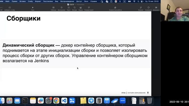The height and width of the screenshot is (106, 189).
Task: Click the Add Slide toolbar button
Action: (10, 9)
